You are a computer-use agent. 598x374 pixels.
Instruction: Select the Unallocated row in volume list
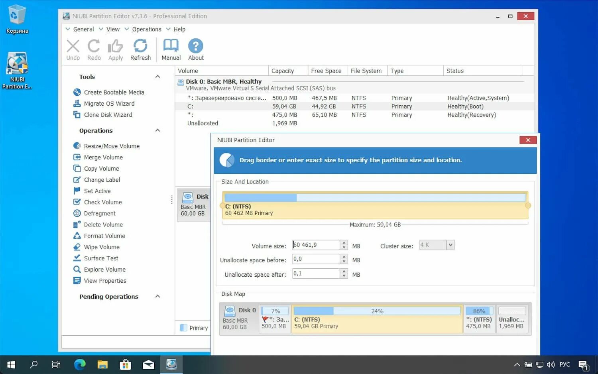(x=354, y=123)
